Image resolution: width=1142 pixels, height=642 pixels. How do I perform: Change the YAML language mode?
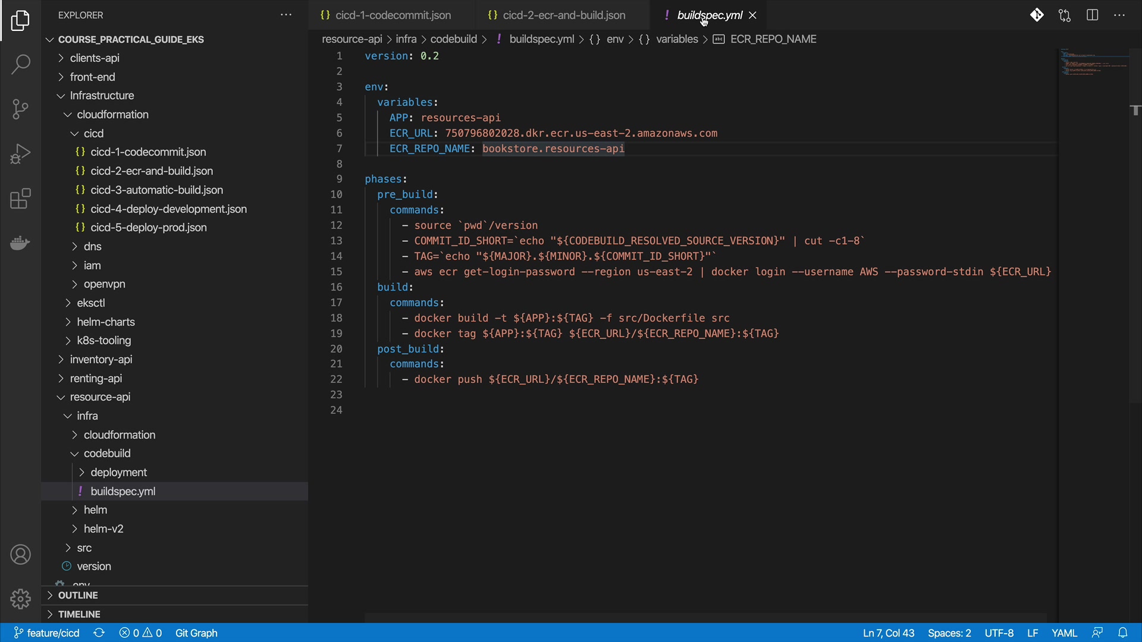[1064, 633]
